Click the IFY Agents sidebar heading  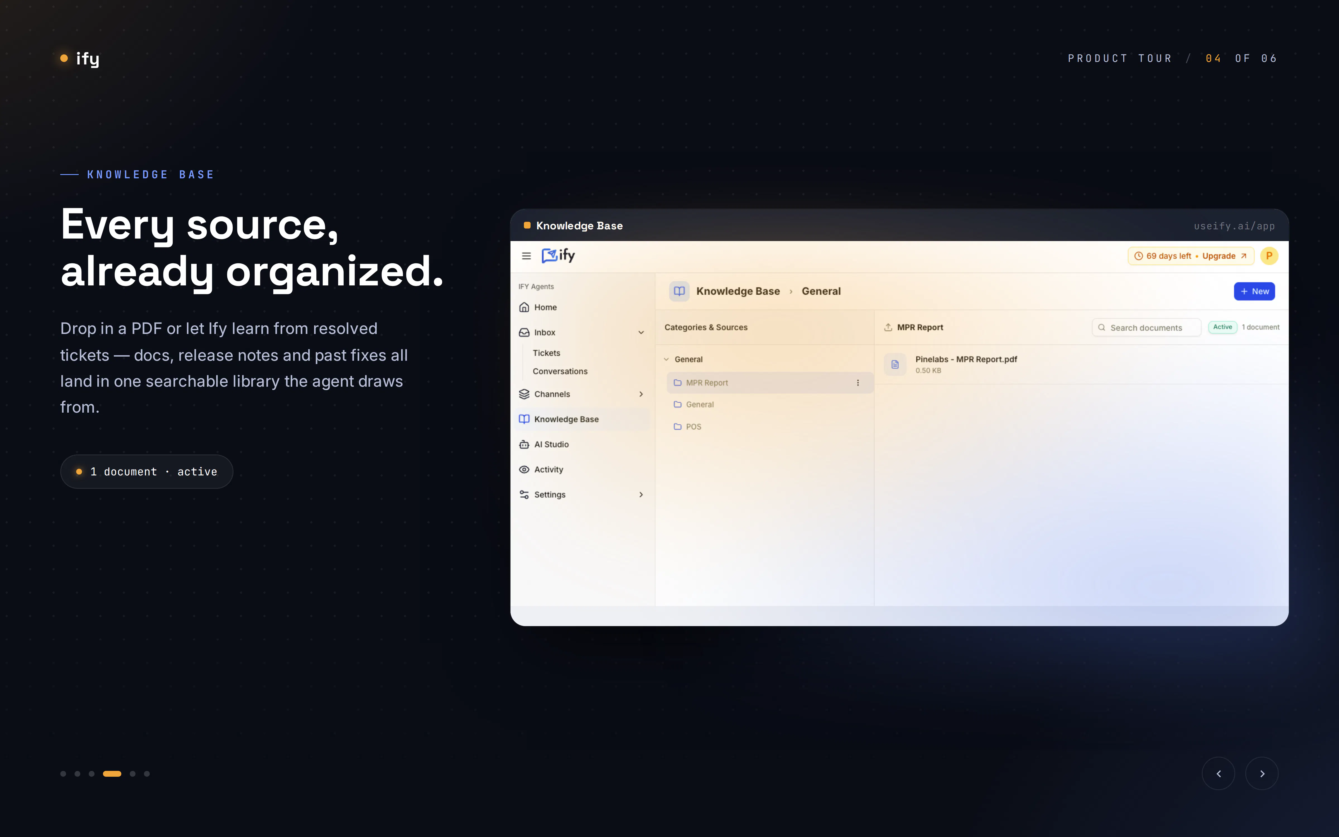[x=536, y=286]
